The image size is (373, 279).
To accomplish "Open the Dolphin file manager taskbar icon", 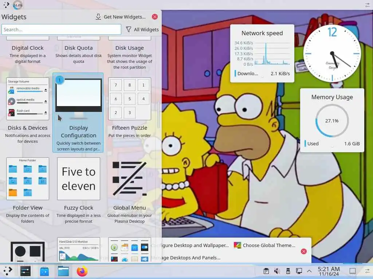I will pyautogui.click(x=63, y=271).
